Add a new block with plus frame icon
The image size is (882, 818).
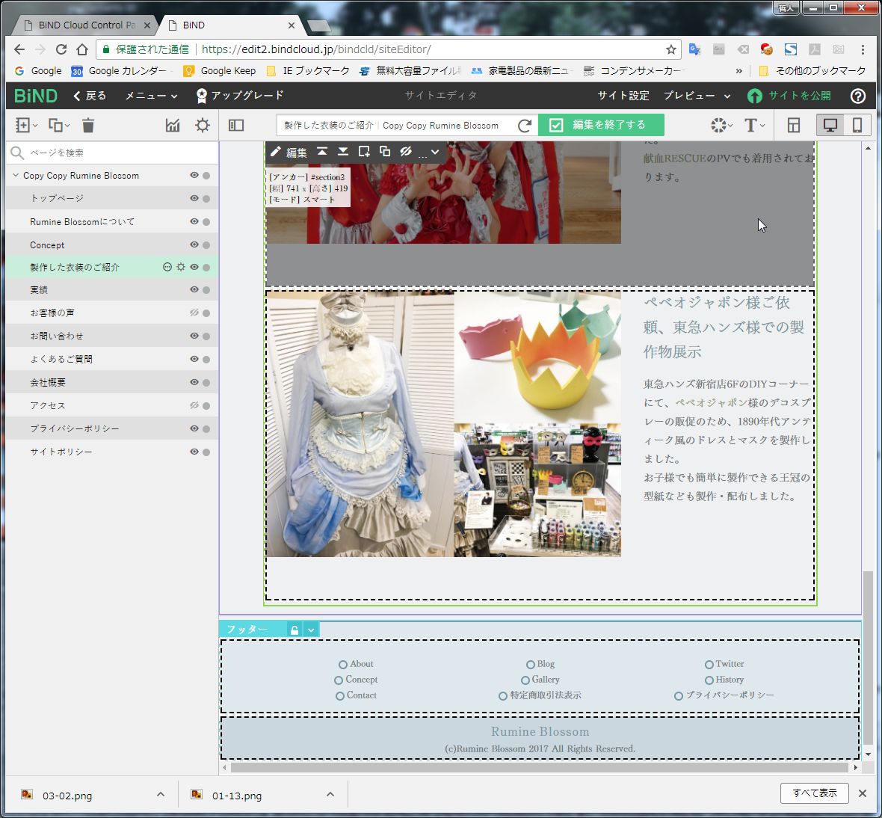(x=364, y=151)
